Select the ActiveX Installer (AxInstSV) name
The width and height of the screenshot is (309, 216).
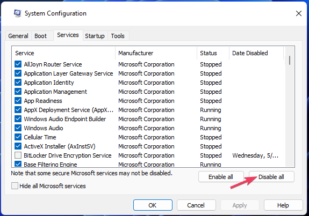(60, 146)
